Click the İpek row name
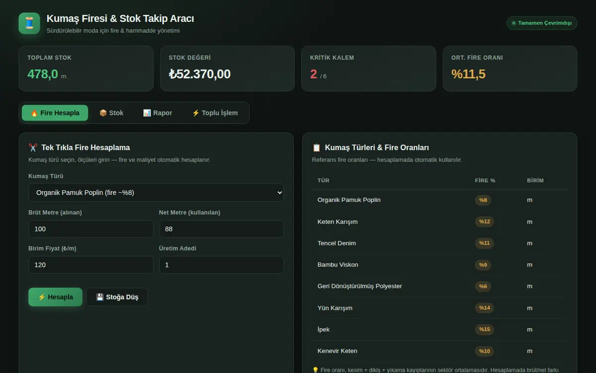This screenshot has height=373, width=596. coord(323,329)
